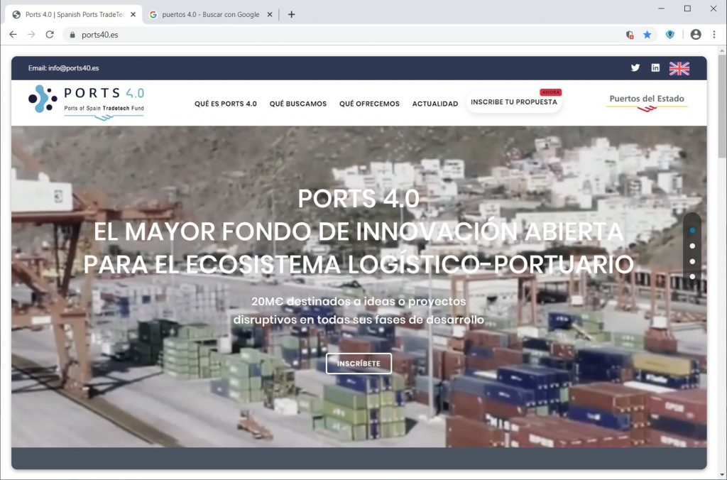Open a new browser tab

291,14
